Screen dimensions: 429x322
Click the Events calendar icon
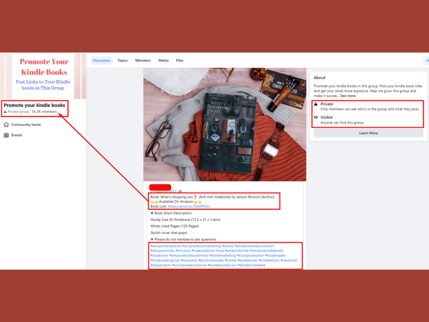tap(6, 135)
